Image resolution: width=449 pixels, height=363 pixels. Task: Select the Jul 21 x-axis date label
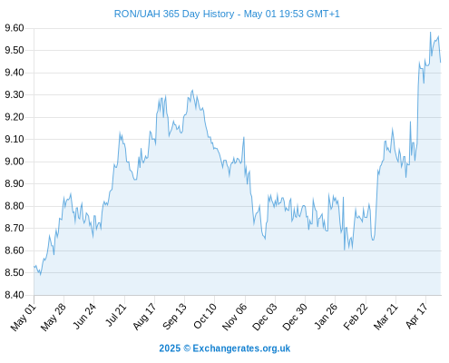point(115,315)
